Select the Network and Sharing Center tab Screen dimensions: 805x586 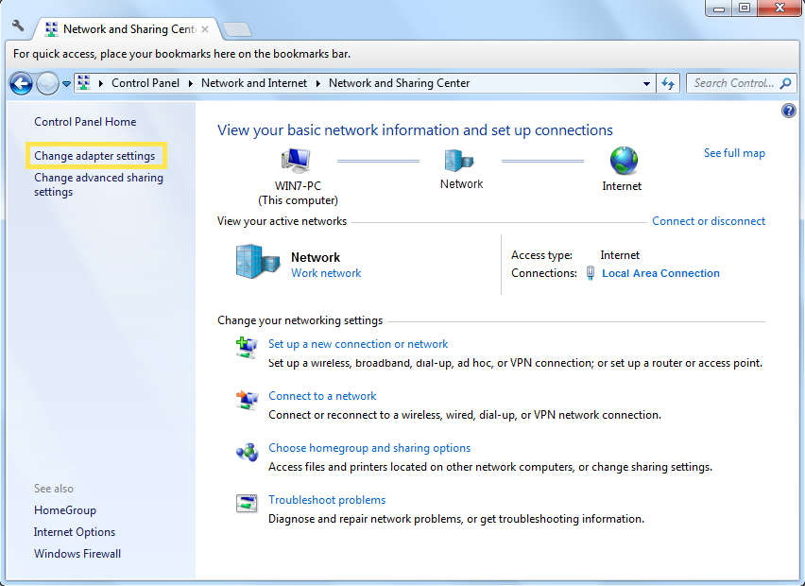point(123,29)
